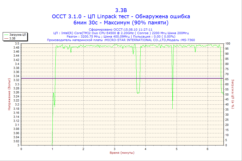Click the "Загрузка ЦП (в %)" right axis label

coord(233,94)
